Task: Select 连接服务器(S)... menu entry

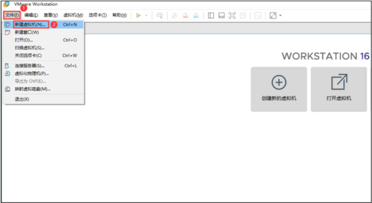Action: point(44,66)
